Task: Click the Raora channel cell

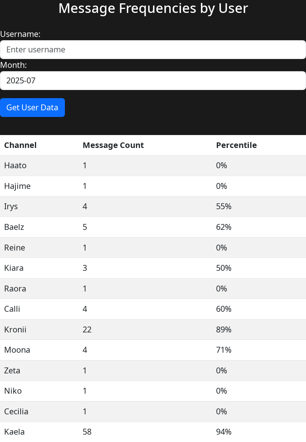Action: pyautogui.click(x=15, y=289)
